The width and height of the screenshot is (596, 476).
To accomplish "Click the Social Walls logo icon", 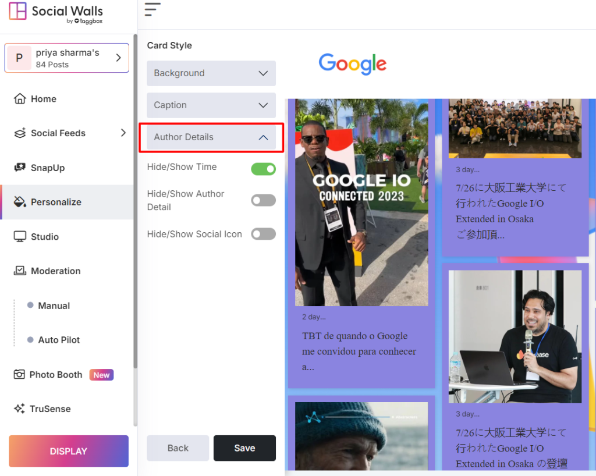I will tap(18, 11).
